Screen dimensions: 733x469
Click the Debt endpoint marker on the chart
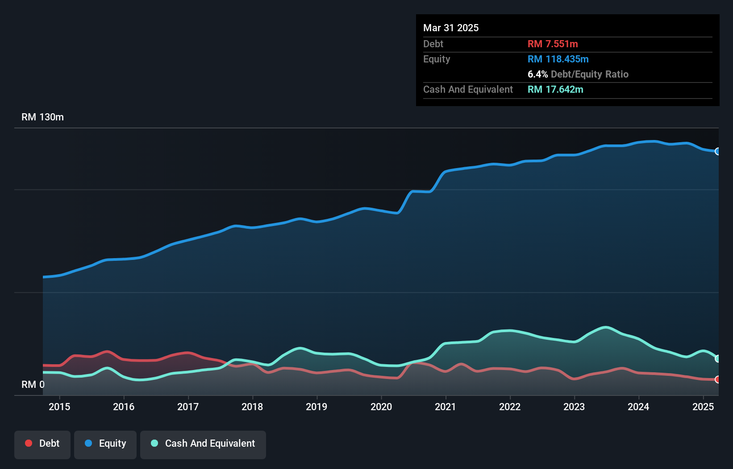(717, 379)
